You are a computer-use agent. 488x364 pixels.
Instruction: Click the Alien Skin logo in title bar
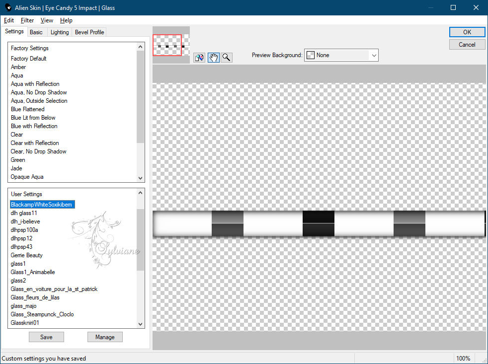click(x=8, y=7)
